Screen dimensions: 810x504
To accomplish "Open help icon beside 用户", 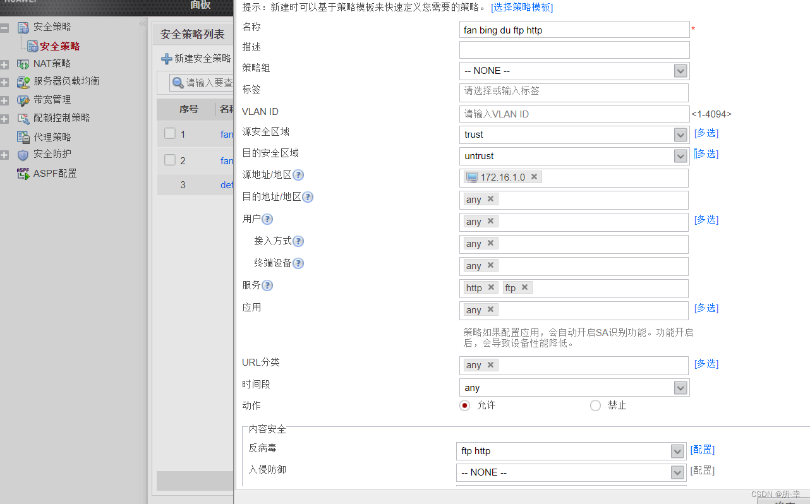I will [x=267, y=219].
